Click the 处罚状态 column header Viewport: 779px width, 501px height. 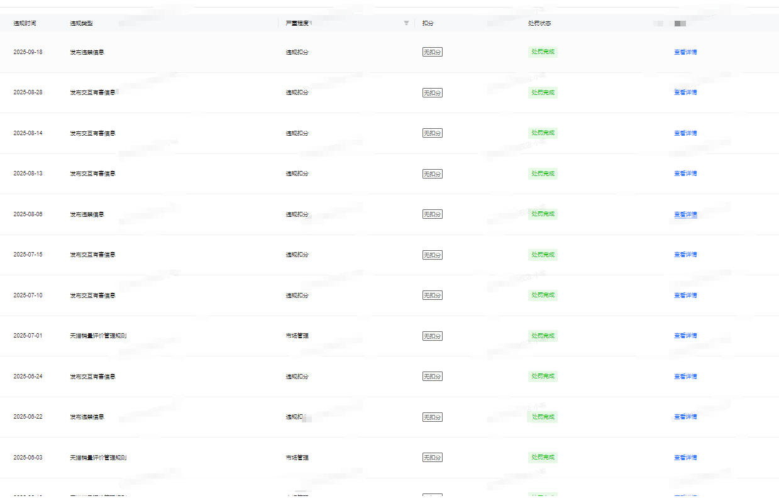coord(539,23)
